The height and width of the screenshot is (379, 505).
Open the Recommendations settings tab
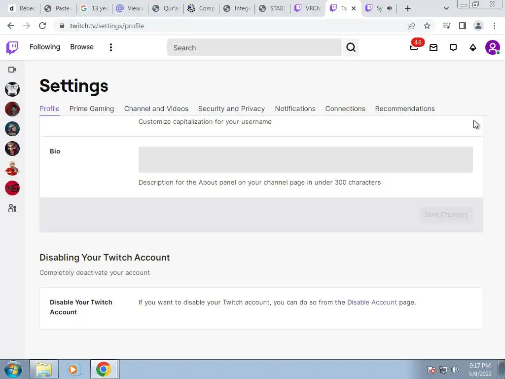pos(405,109)
